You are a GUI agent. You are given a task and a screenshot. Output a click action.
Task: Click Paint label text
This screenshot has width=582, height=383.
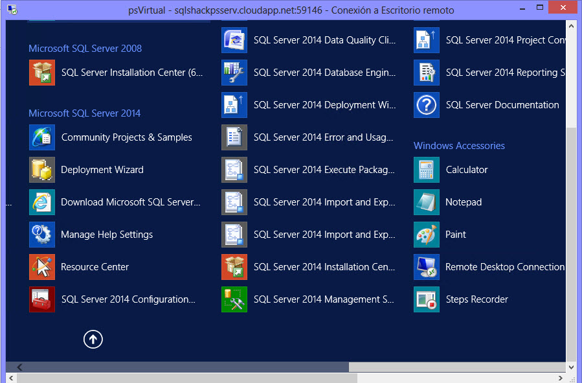455,235
